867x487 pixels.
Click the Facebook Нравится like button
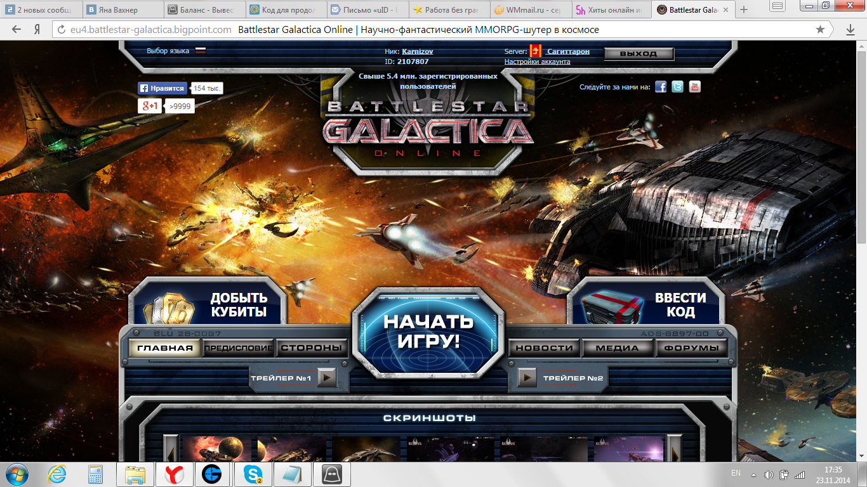click(x=163, y=88)
